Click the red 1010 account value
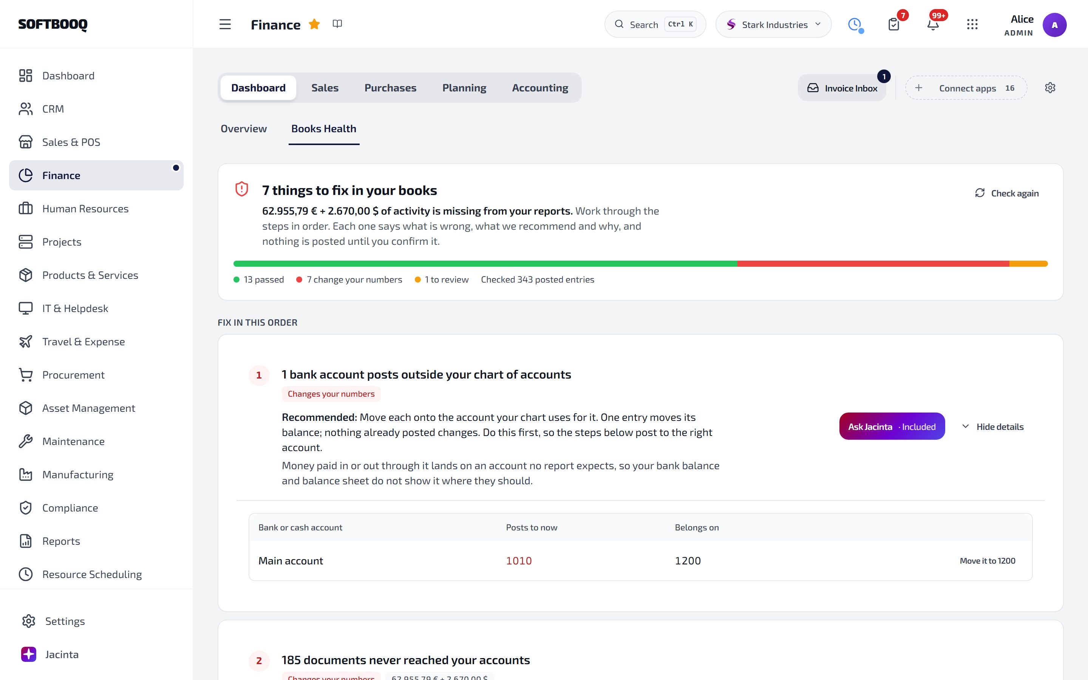The height and width of the screenshot is (680, 1088). tap(519, 561)
